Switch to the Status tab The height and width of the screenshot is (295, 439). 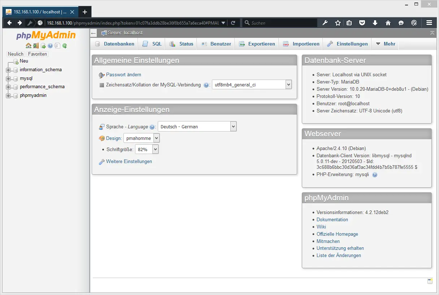pos(182,44)
